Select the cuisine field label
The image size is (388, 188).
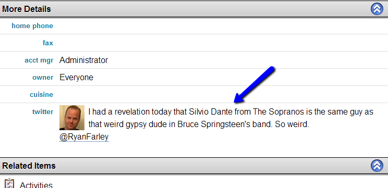[41, 95]
